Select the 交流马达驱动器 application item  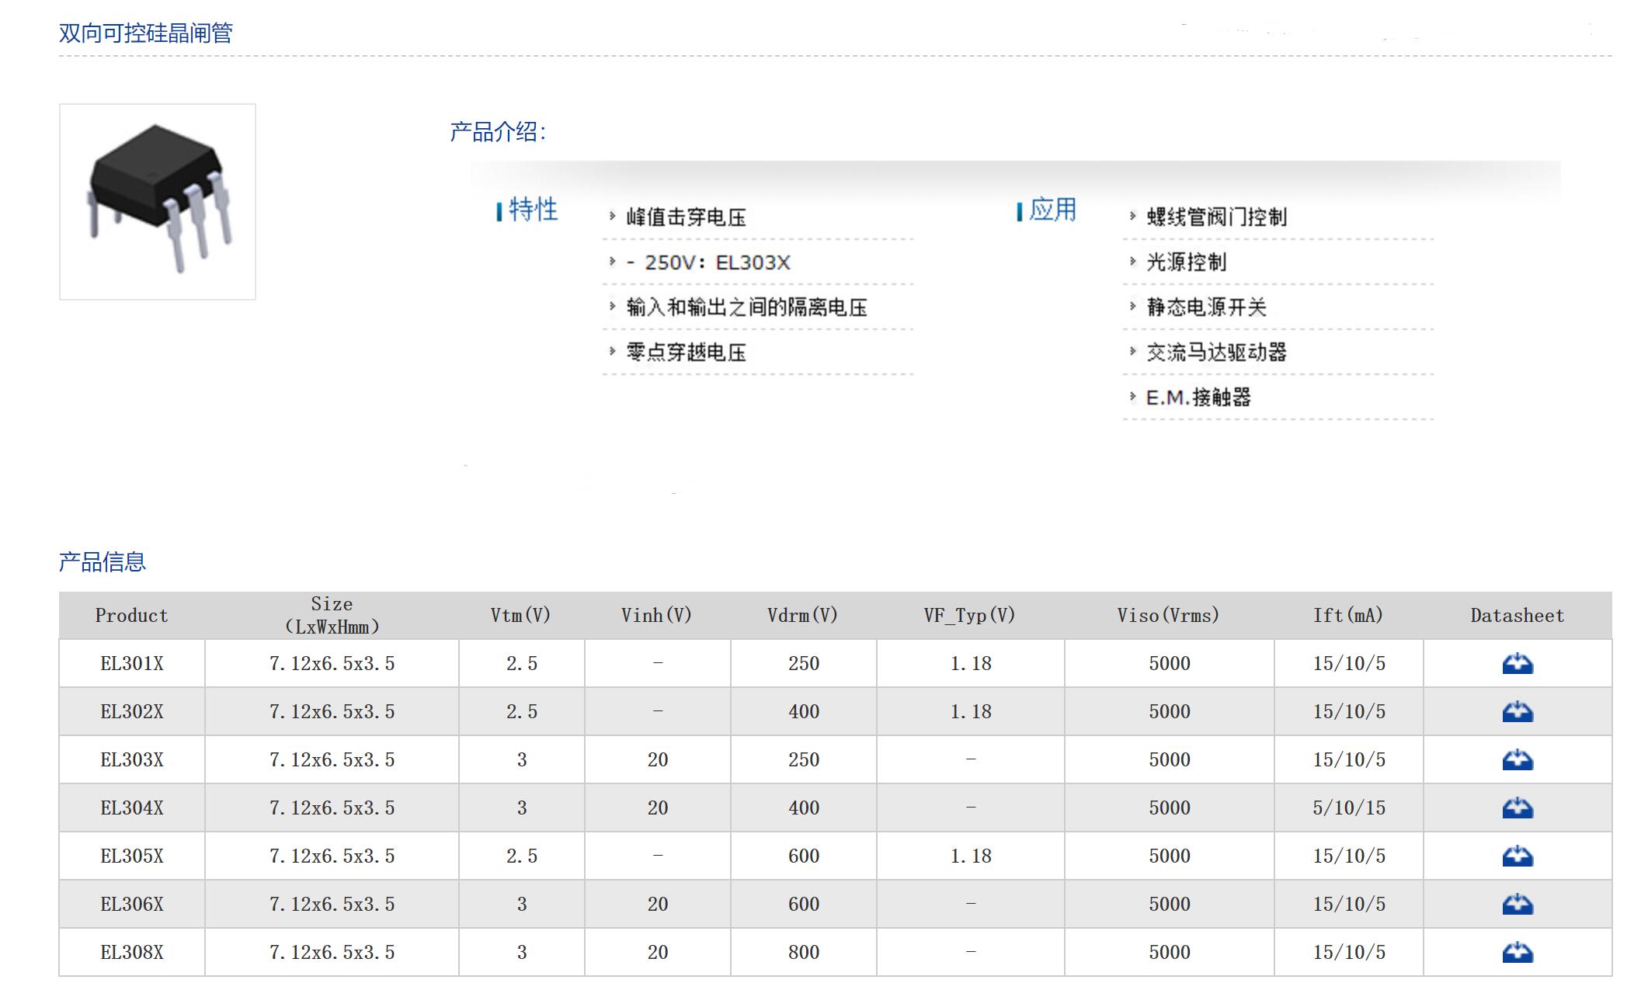[1216, 353]
